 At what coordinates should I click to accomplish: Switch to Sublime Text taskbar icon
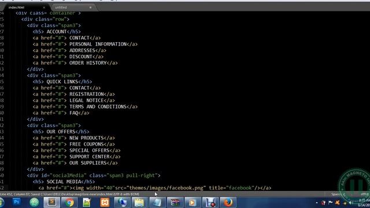pos(51,202)
